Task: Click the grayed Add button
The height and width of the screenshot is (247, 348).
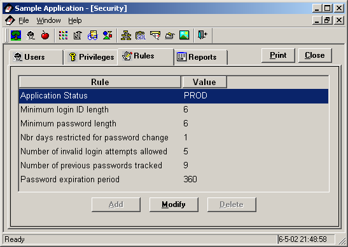Action: tap(116, 204)
